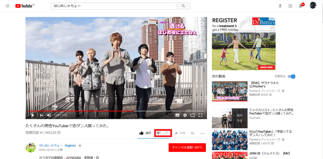The image size is (323, 159).
Task: Open the hamburger guide menu
Action: click(x=8, y=6)
